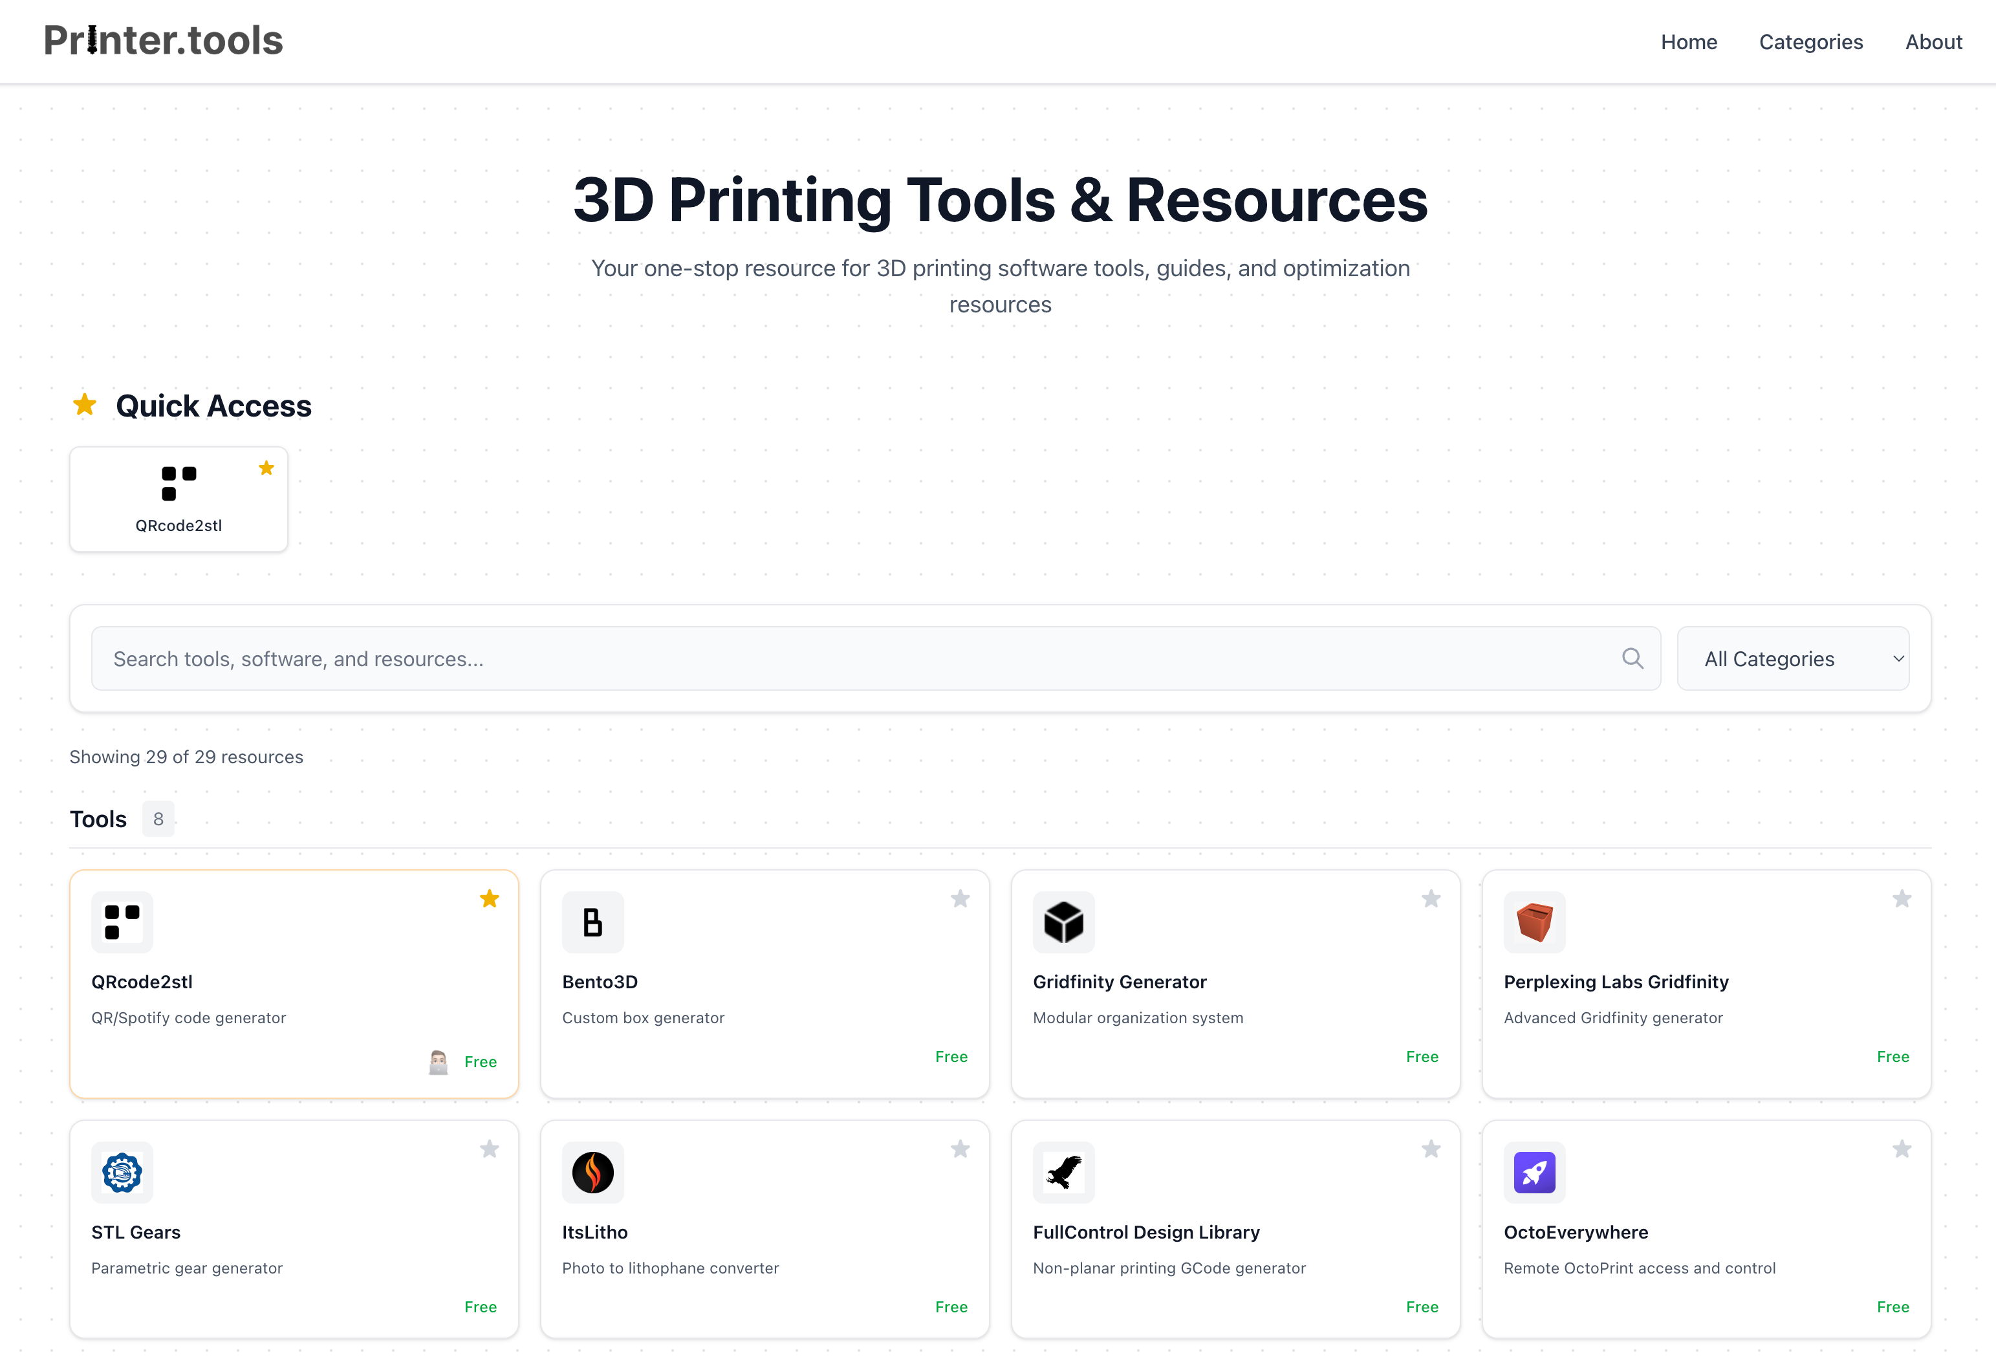Open Categories in navigation bar
The image size is (1996, 1366).
point(1810,42)
